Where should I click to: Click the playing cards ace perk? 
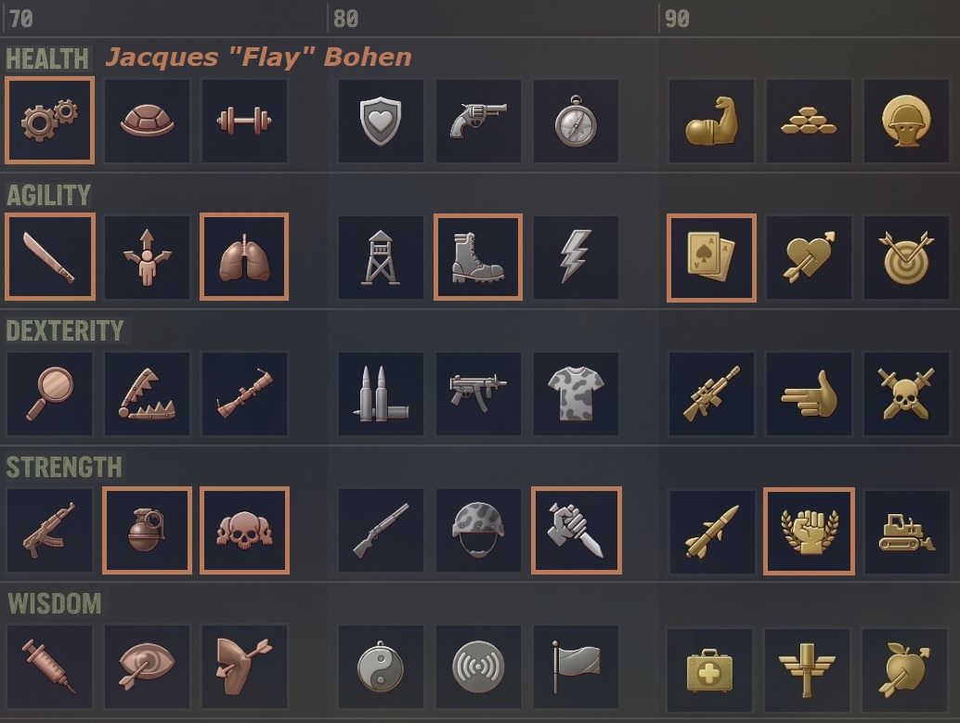pyautogui.click(x=711, y=258)
